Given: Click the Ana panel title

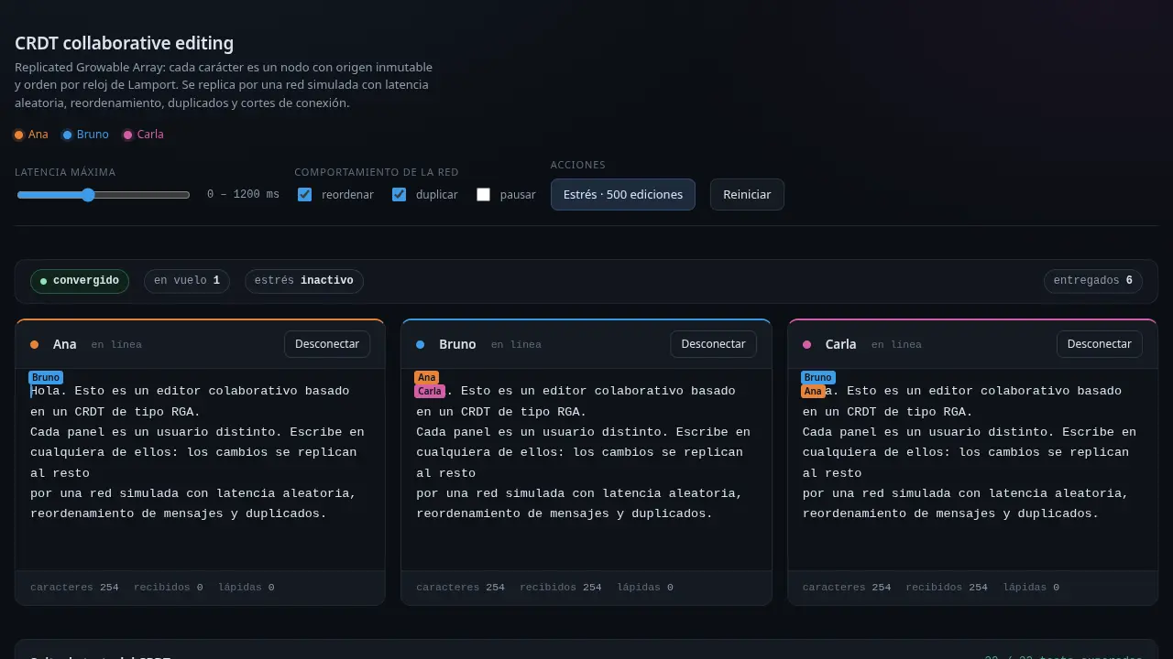Looking at the screenshot, I should tap(65, 344).
